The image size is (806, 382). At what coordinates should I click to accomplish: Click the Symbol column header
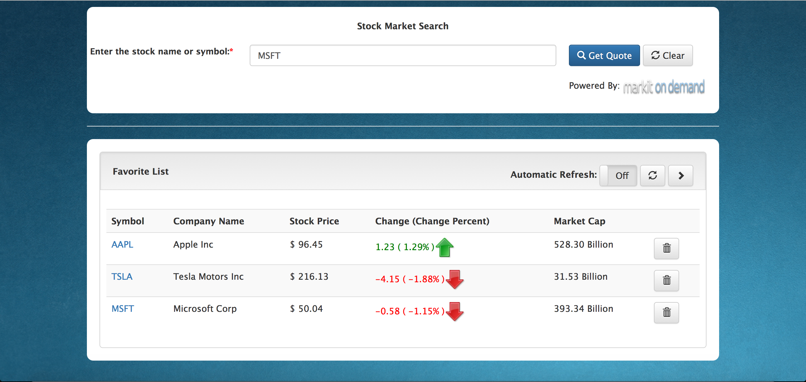(x=128, y=221)
